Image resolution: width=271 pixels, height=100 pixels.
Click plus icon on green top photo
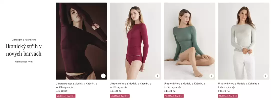(x=211, y=76)
